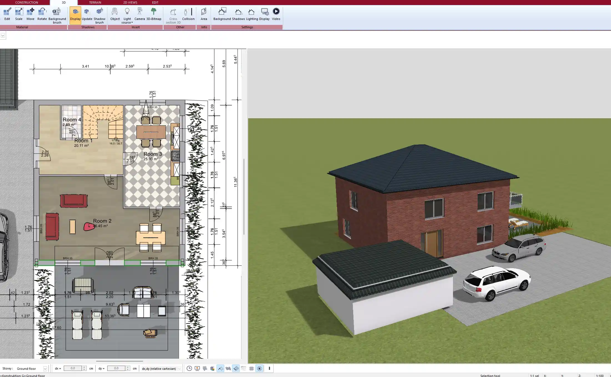Open the Shadows settings in Settings group
611x377 pixels.
(x=238, y=14)
